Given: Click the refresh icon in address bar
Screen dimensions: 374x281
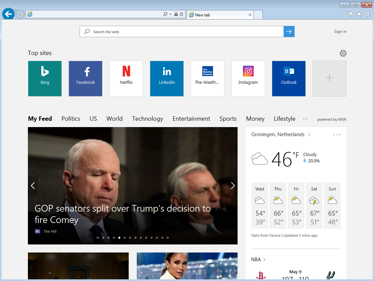Looking at the screenshot, I should [181, 14].
